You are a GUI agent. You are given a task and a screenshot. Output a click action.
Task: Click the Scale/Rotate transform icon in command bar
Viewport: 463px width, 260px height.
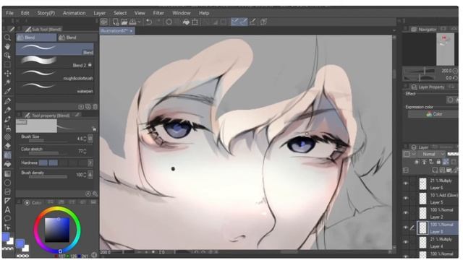195,22
